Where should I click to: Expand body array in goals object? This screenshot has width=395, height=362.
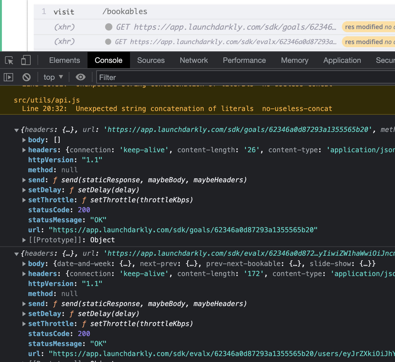tap(24, 140)
